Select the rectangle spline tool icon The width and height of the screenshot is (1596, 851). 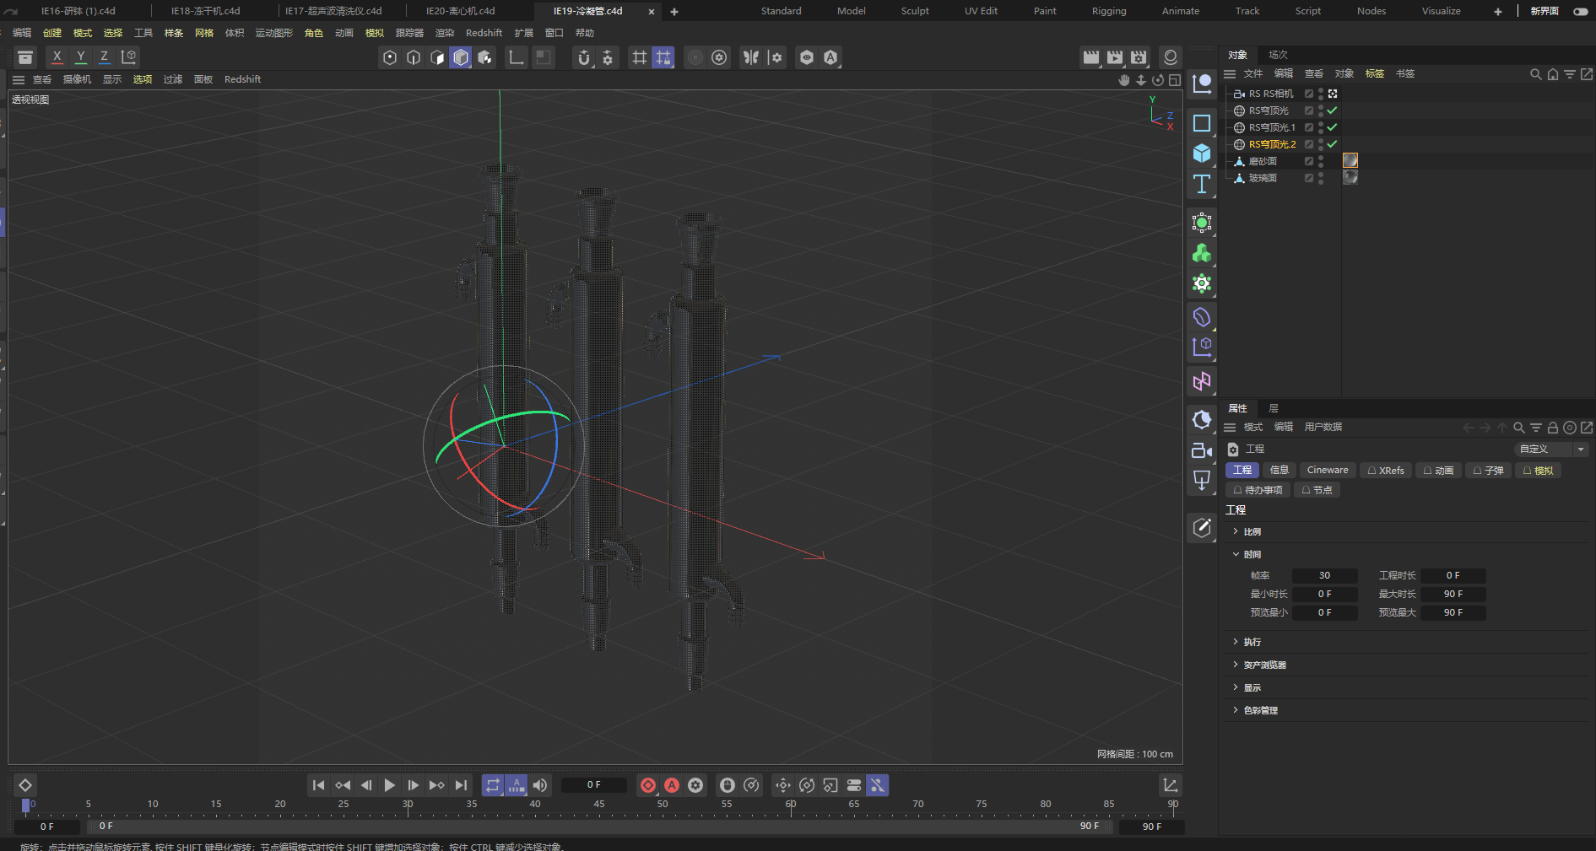click(1202, 123)
